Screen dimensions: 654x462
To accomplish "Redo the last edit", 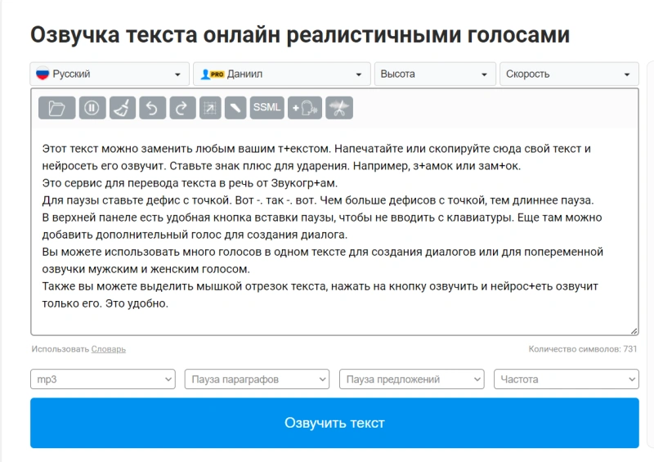I will pyautogui.click(x=182, y=108).
